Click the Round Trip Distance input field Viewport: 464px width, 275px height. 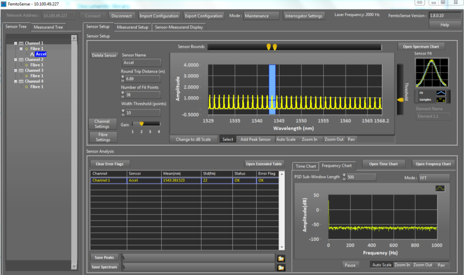click(x=143, y=79)
